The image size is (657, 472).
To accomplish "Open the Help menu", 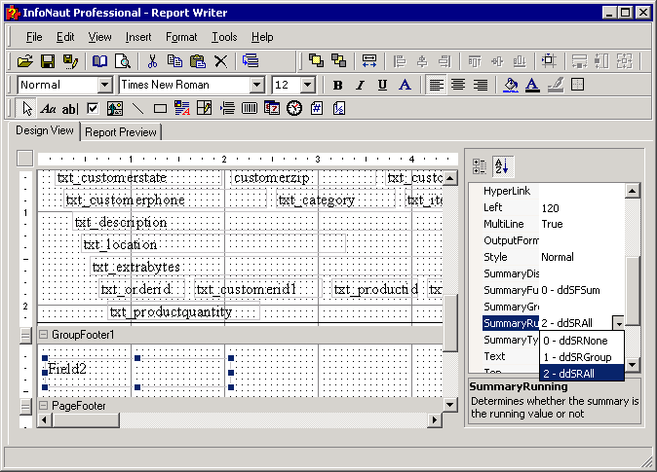I will [x=262, y=37].
